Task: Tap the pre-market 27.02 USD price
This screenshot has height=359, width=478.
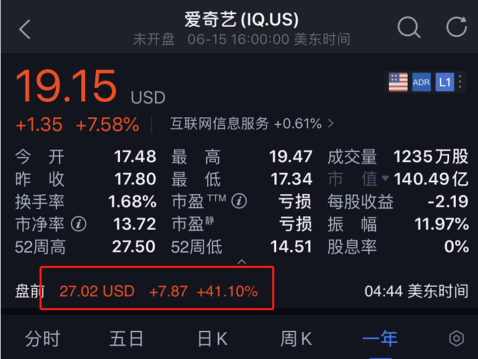Action: 97,291
